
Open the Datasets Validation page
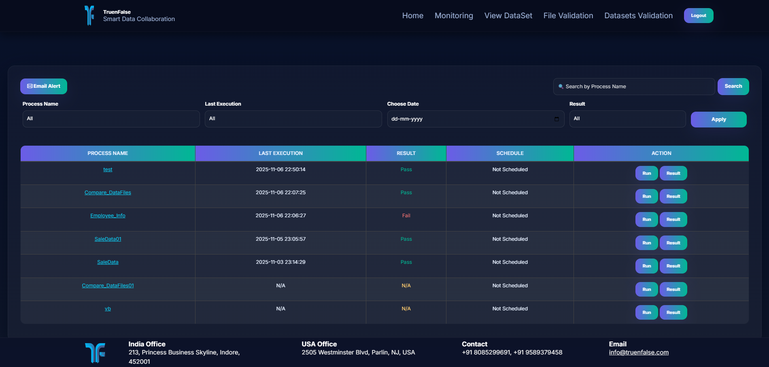639,15
